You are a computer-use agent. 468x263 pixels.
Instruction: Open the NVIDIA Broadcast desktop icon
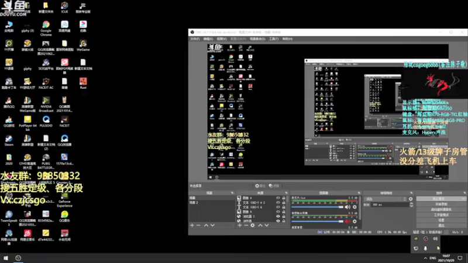tap(46, 105)
